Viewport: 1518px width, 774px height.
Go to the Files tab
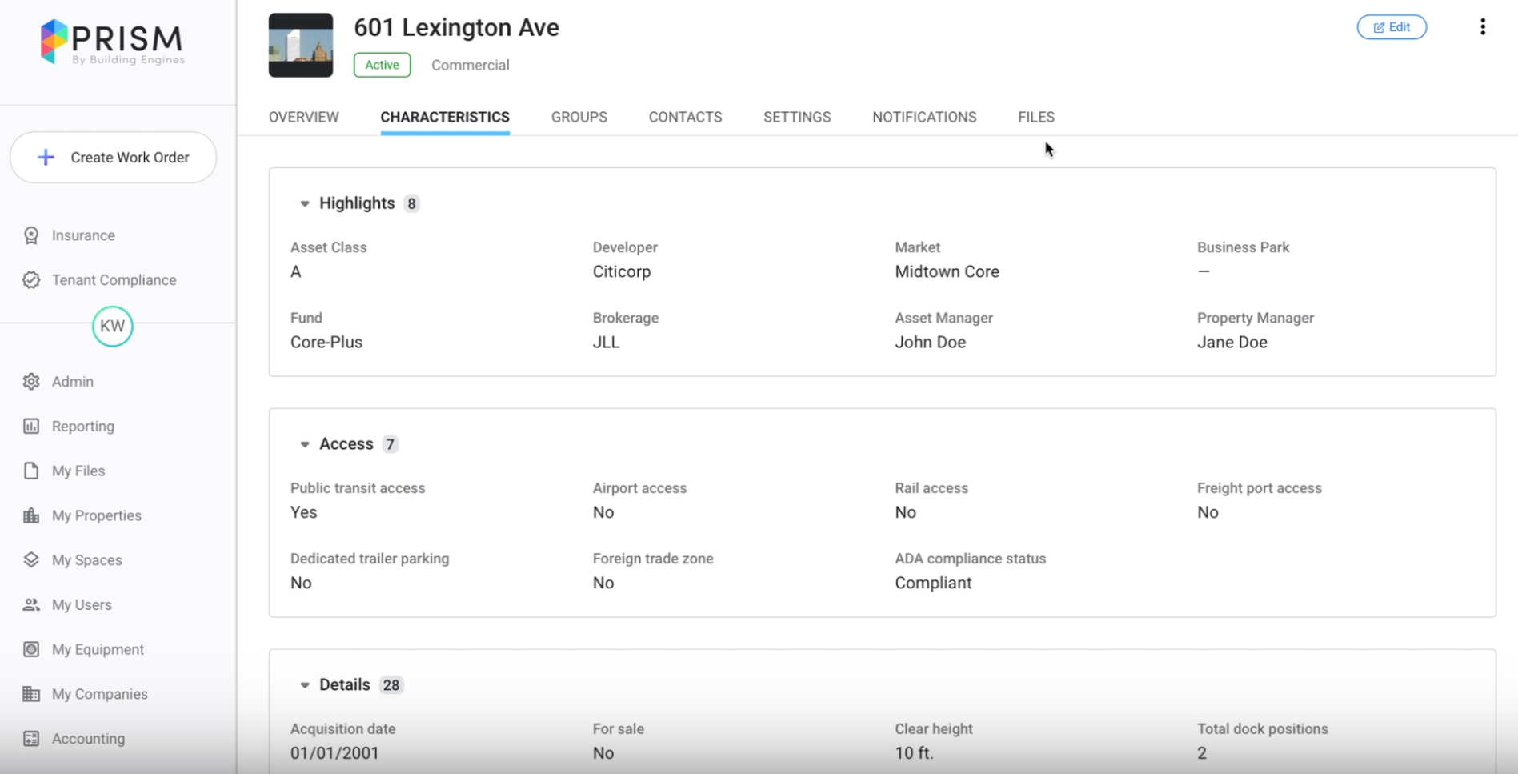point(1035,117)
